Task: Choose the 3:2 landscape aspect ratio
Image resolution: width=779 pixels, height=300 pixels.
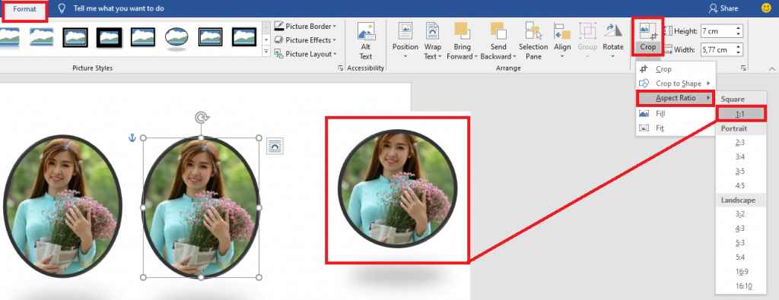Action: [741, 215]
